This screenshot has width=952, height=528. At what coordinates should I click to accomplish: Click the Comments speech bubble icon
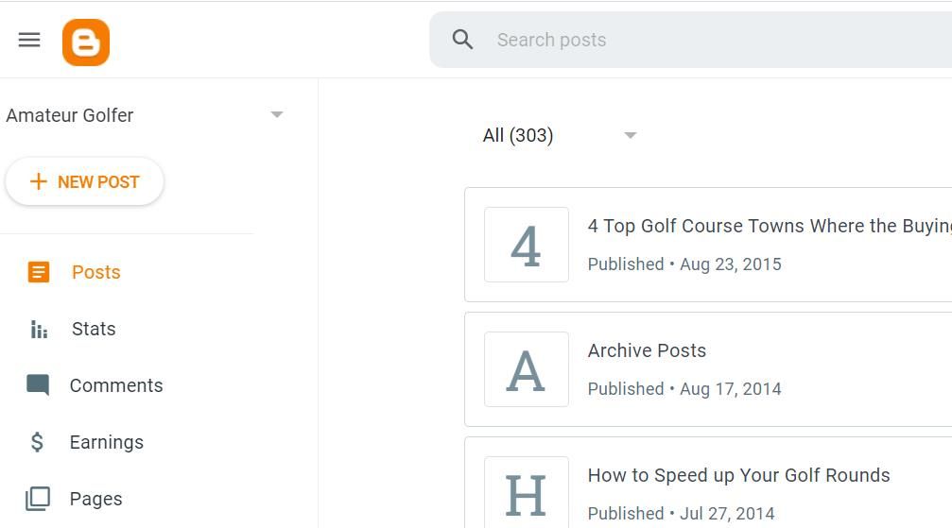[38, 385]
